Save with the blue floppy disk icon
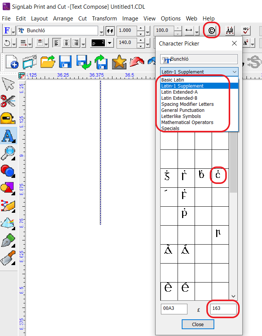262x336 pixels. 65,62
